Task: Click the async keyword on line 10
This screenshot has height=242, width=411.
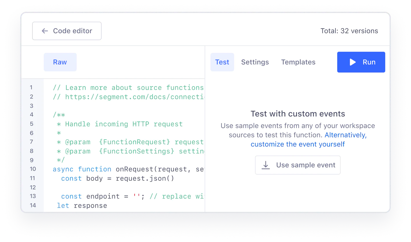Action: 63,169
